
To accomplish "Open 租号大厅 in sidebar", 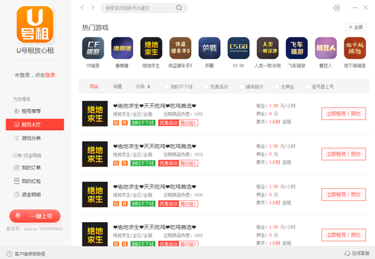I will pos(35,124).
